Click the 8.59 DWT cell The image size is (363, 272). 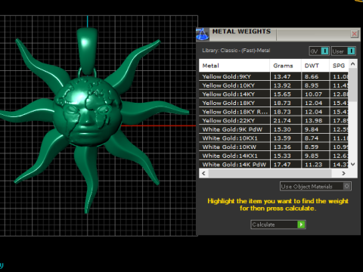tap(315, 147)
